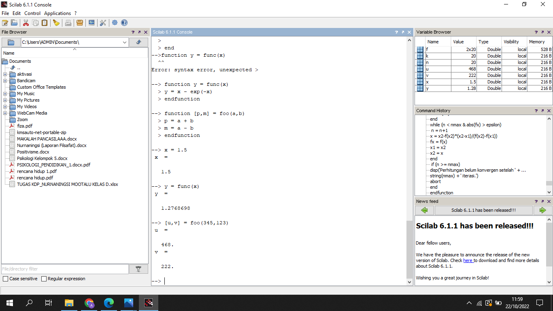
Task: Click the Copy toolbar icon
Action: tap(35, 23)
